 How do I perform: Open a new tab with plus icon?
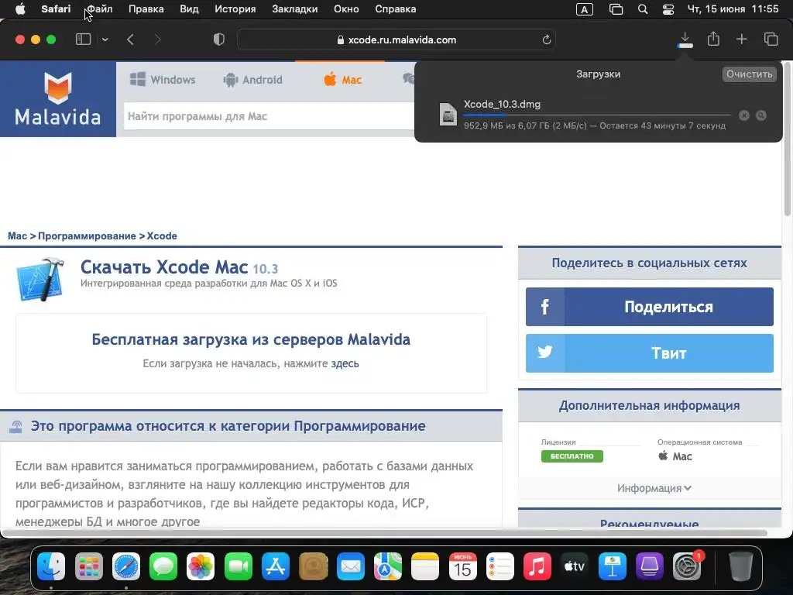(741, 40)
